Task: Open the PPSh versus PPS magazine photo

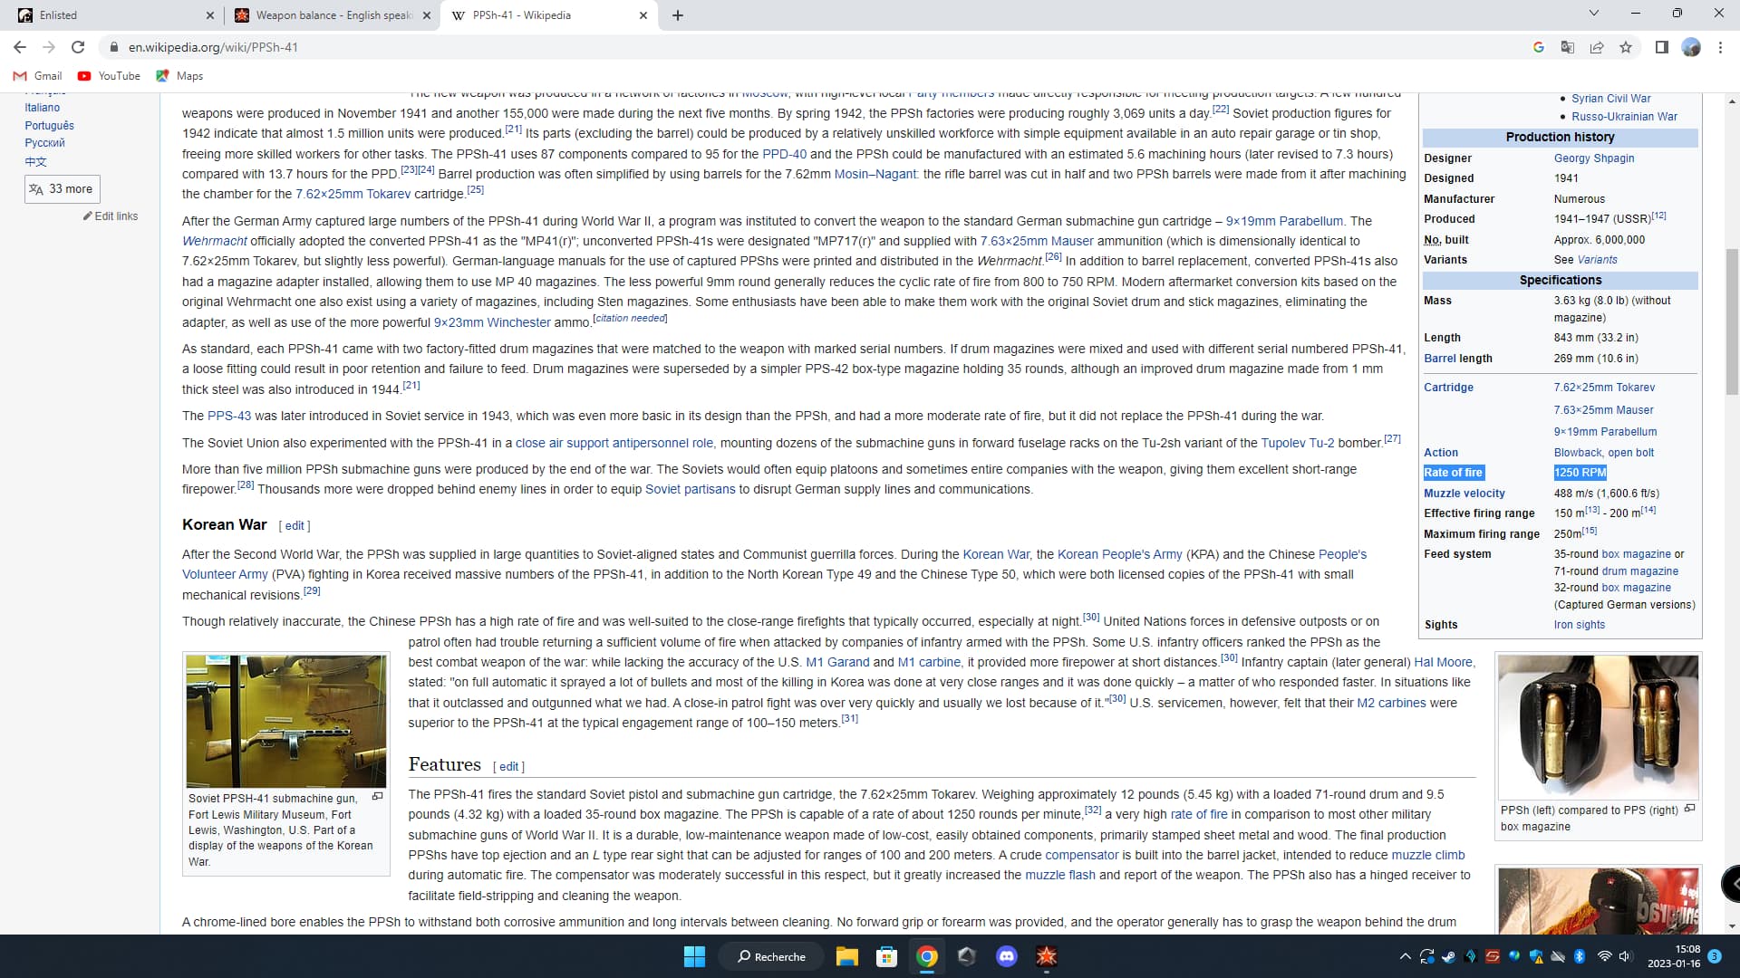Action: point(1599,727)
